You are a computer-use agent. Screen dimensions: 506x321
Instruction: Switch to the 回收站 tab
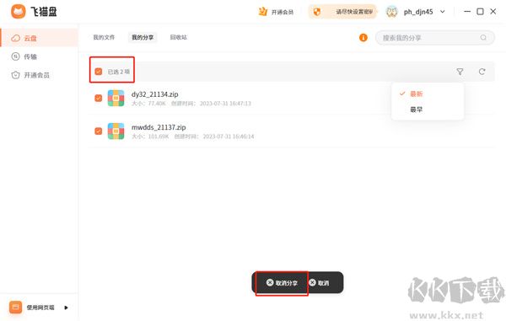178,37
